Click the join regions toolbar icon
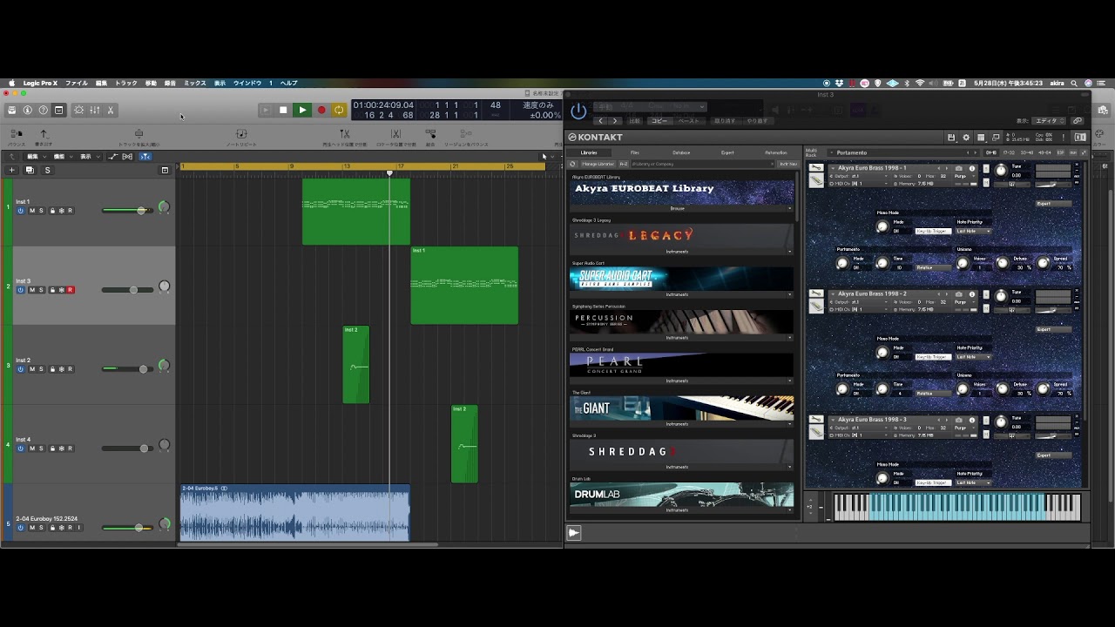Screen dimensions: 1115x627 (x=430, y=134)
